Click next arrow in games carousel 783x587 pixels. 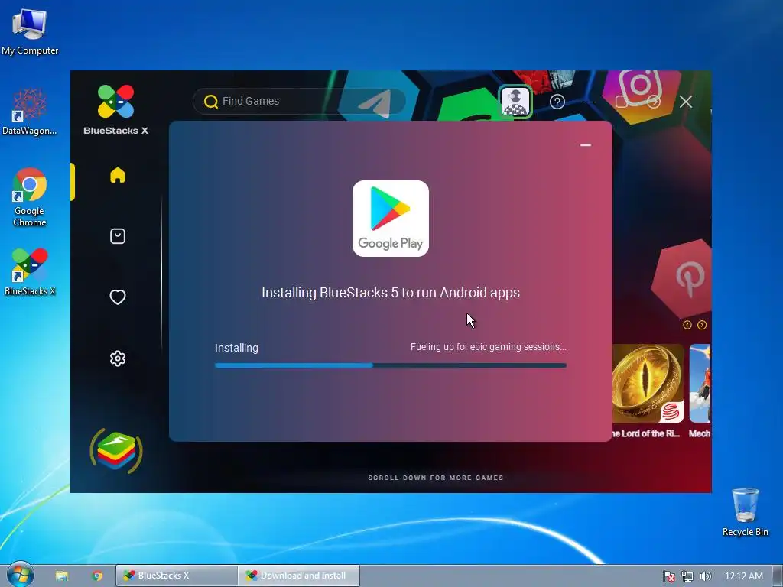[x=702, y=325]
